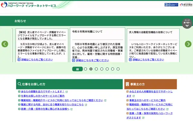The image size is (193, 121).
Task: Click the 求人情報の自動配信機能の改修について notice title
Action: [x=151, y=32]
